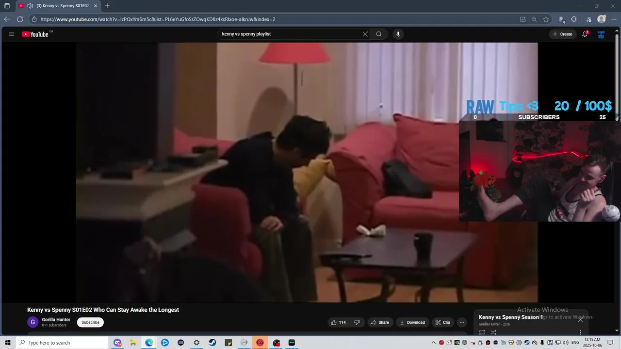Viewport: 621px width, 349px height.
Task: Open the clock showing 12:15 AM
Action: [592, 343]
